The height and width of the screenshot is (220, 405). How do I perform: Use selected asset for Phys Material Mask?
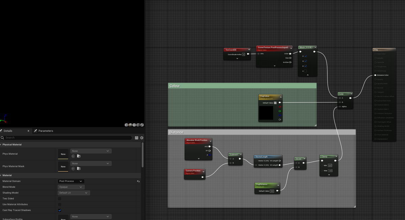[73, 168]
